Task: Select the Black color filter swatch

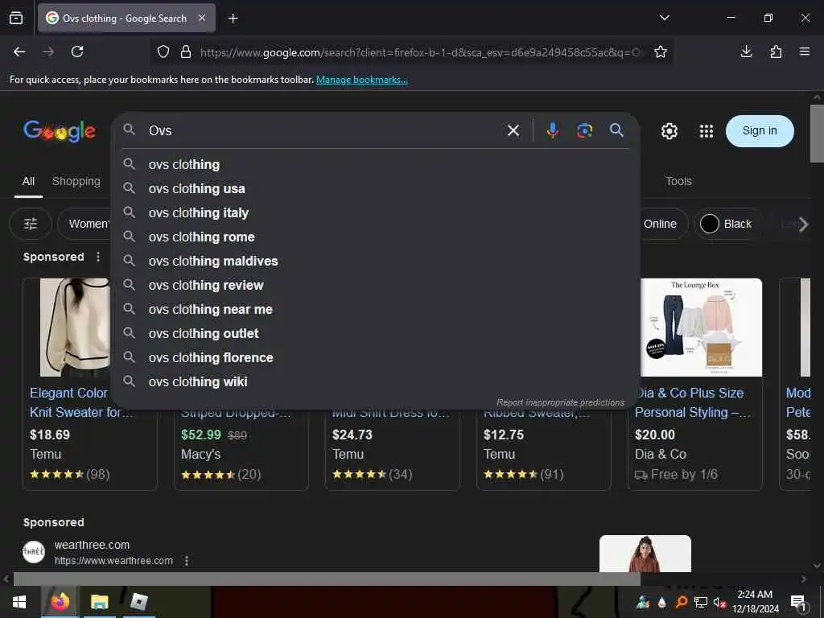Action: (x=727, y=224)
